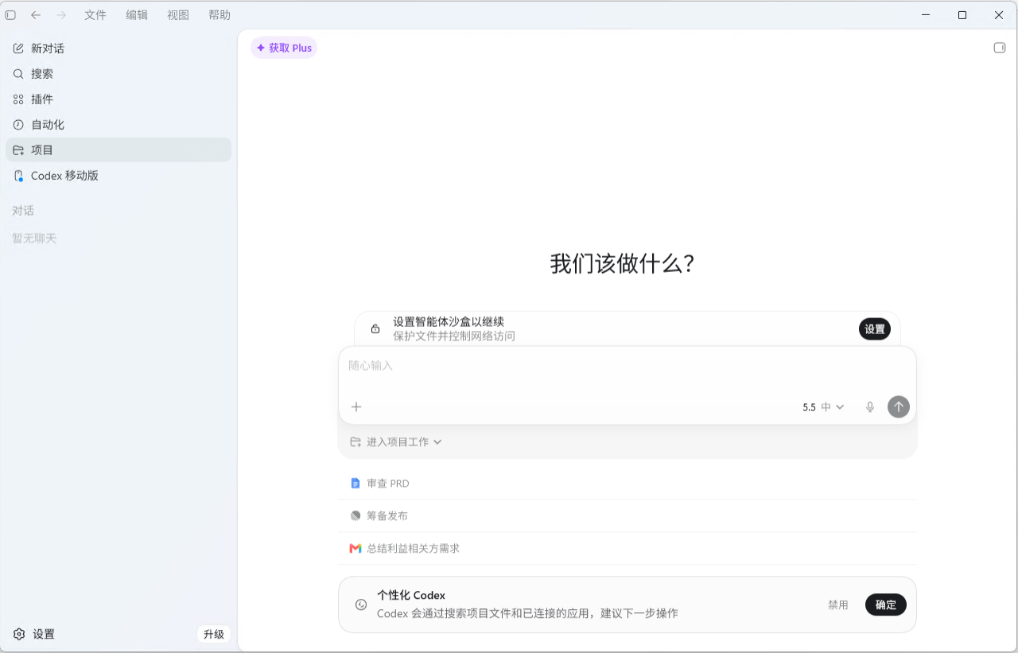The image size is (1018, 653).
Task: Open the 帮助 menu
Action: [x=220, y=15]
